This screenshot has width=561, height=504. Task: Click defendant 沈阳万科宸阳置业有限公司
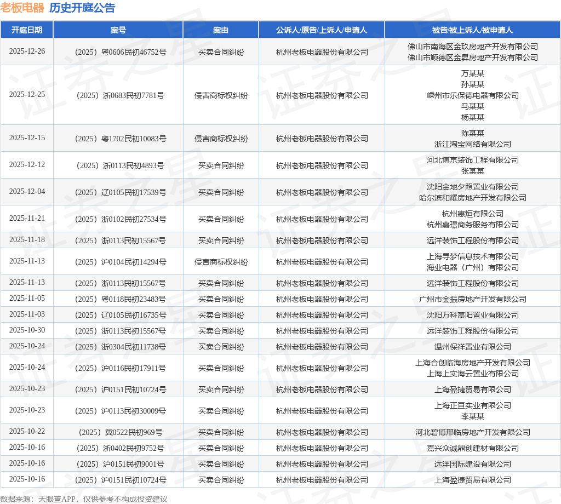[473, 315]
